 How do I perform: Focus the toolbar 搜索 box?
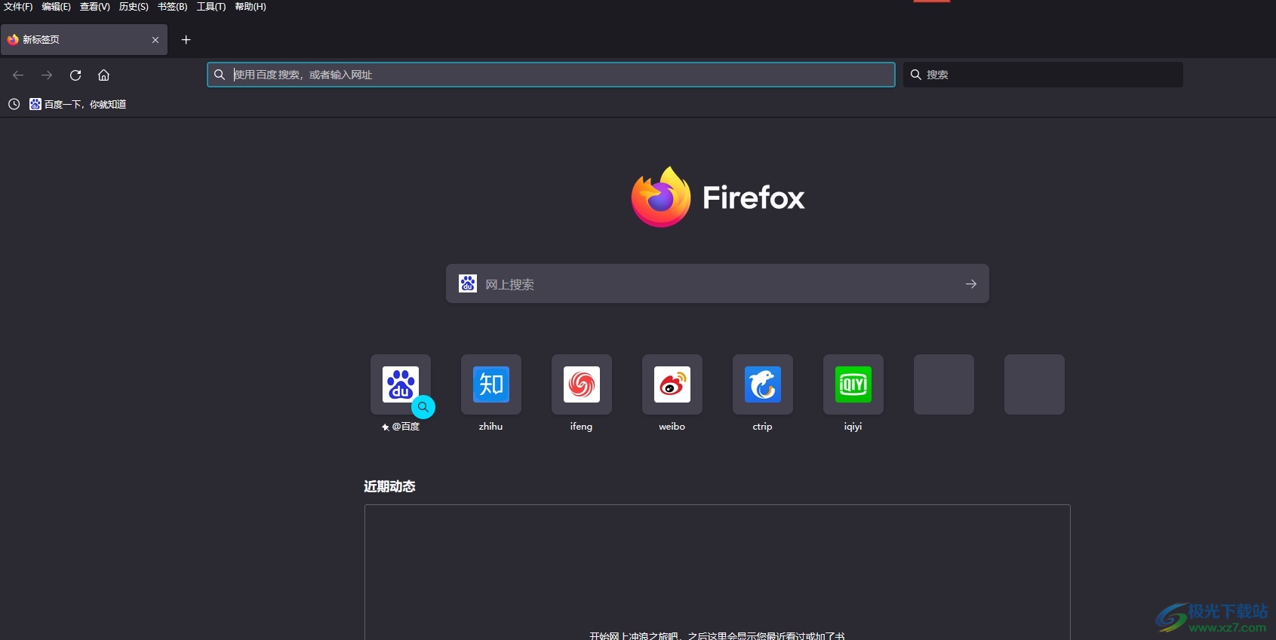(x=1043, y=75)
